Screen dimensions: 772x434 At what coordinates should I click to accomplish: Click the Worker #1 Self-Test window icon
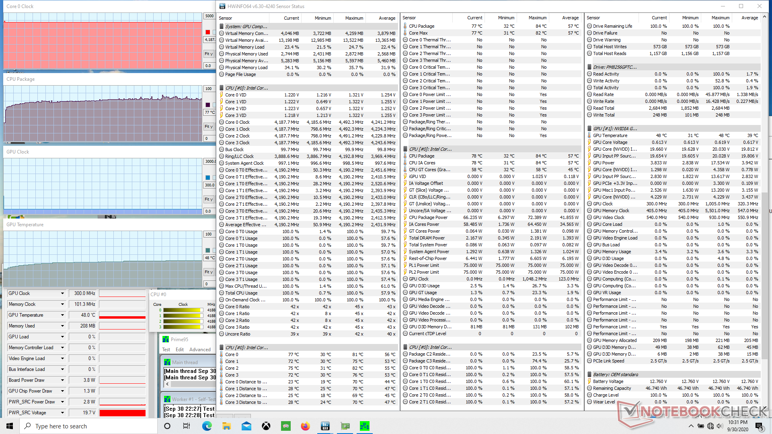pos(167,399)
